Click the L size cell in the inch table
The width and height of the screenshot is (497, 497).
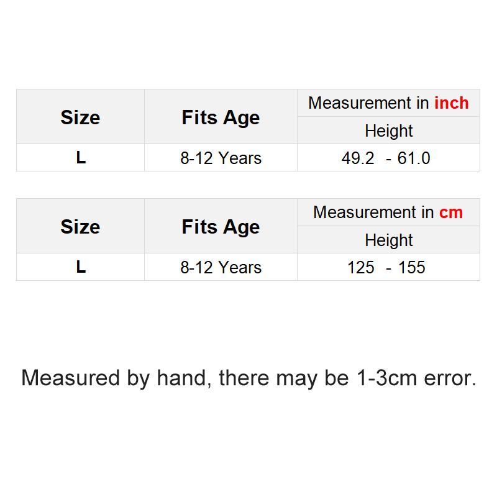point(80,158)
